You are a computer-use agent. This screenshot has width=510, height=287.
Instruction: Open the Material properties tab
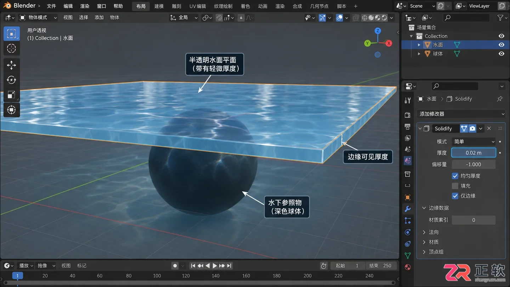click(408, 267)
